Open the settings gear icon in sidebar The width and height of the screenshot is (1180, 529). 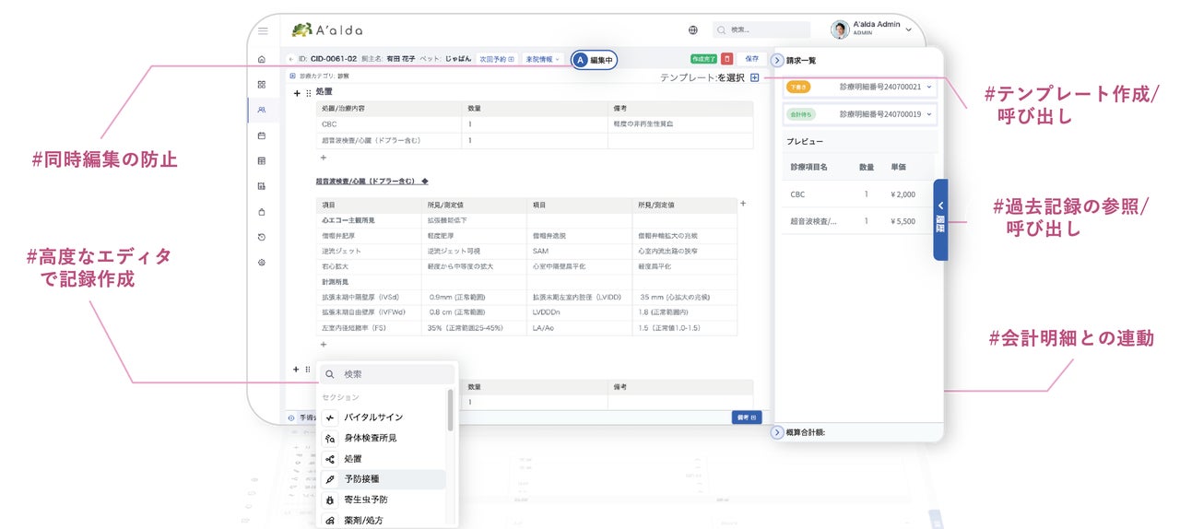pyautogui.click(x=262, y=263)
